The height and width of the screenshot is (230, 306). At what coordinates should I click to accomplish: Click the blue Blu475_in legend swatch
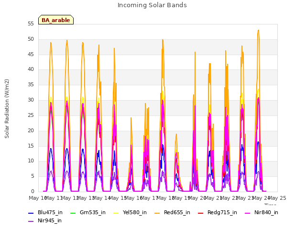point(31,213)
